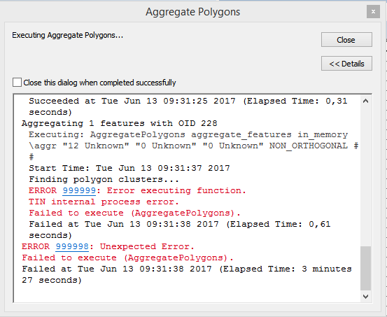Click the 'Executing Aggregate Polygons...' status text
The image size is (387, 317).
click(x=68, y=35)
